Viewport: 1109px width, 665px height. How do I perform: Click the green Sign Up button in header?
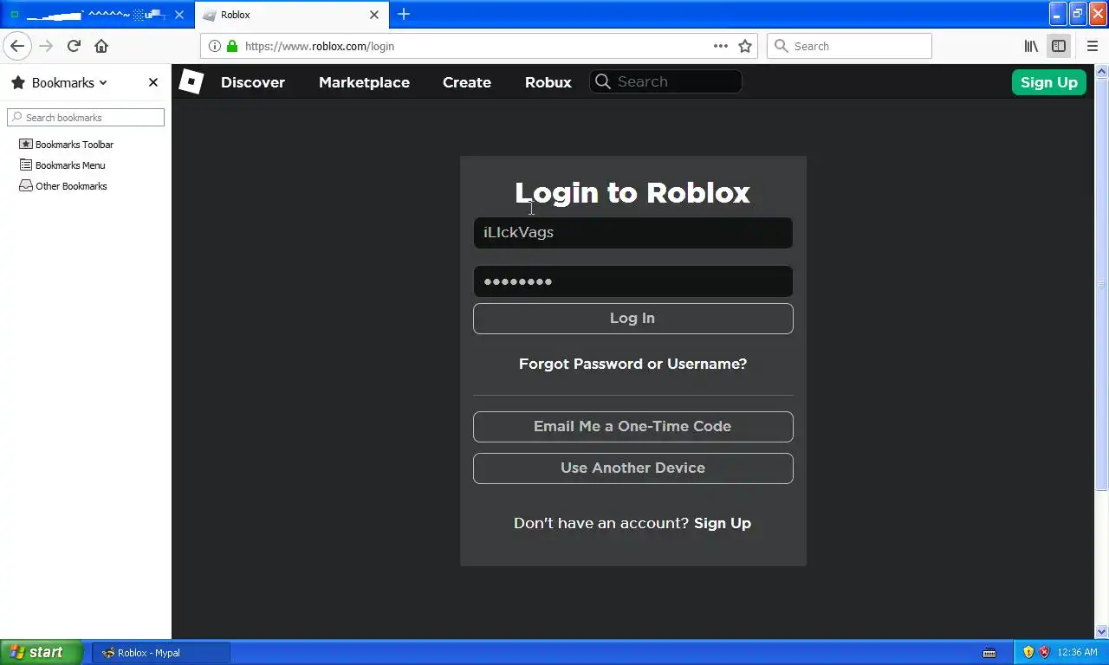coord(1049,82)
